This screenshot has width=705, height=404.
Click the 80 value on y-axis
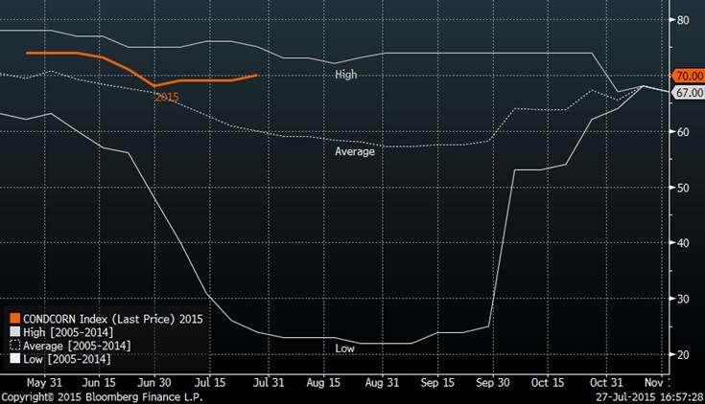click(x=683, y=20)
